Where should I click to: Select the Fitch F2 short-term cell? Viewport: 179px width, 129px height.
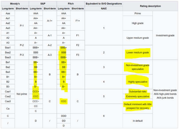[x=78, y=45]
